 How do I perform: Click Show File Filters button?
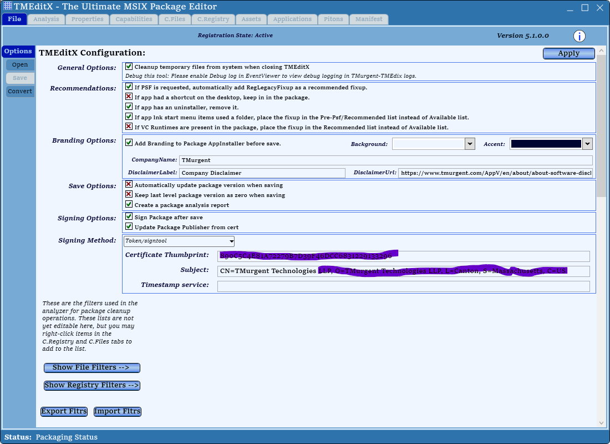pos(92,367)
